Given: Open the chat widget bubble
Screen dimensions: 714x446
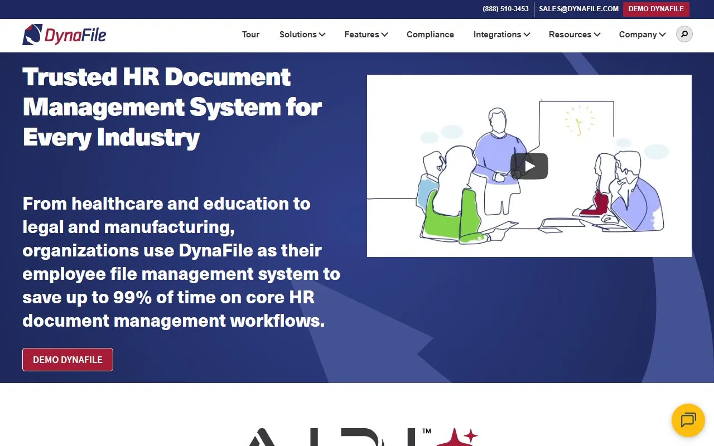Looking at the screenshot, I should 688,420.
